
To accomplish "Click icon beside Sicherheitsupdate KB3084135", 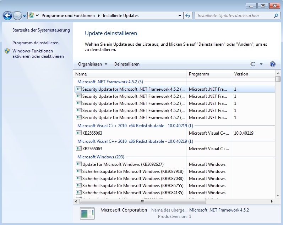I will [79, 192].
